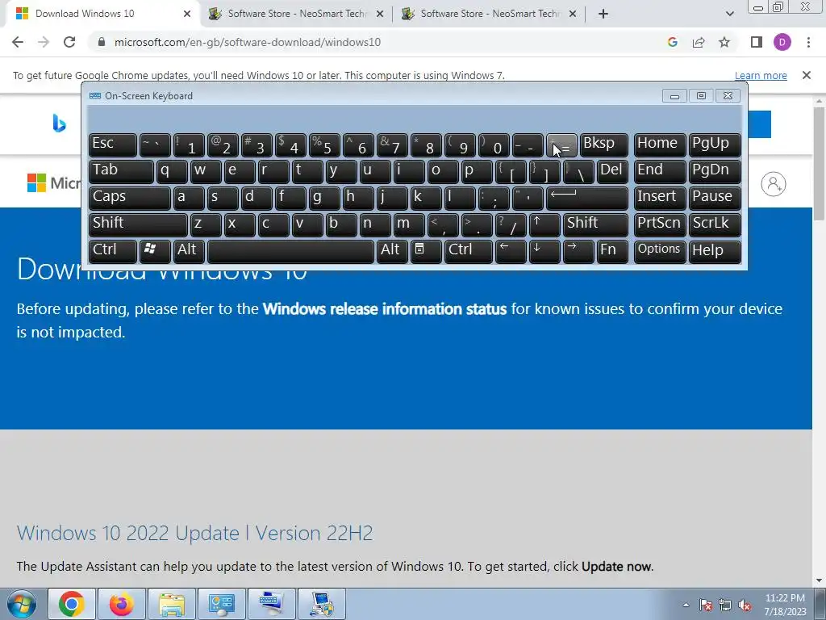Screen dimensions: 826x620
Task: Switch to the Download Windows 10 tab
Action: 100,14
